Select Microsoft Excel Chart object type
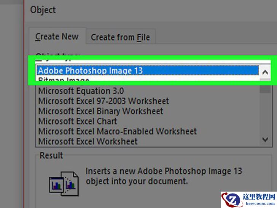This screenshot has height=208, width=277. click(x=78, y=122)
